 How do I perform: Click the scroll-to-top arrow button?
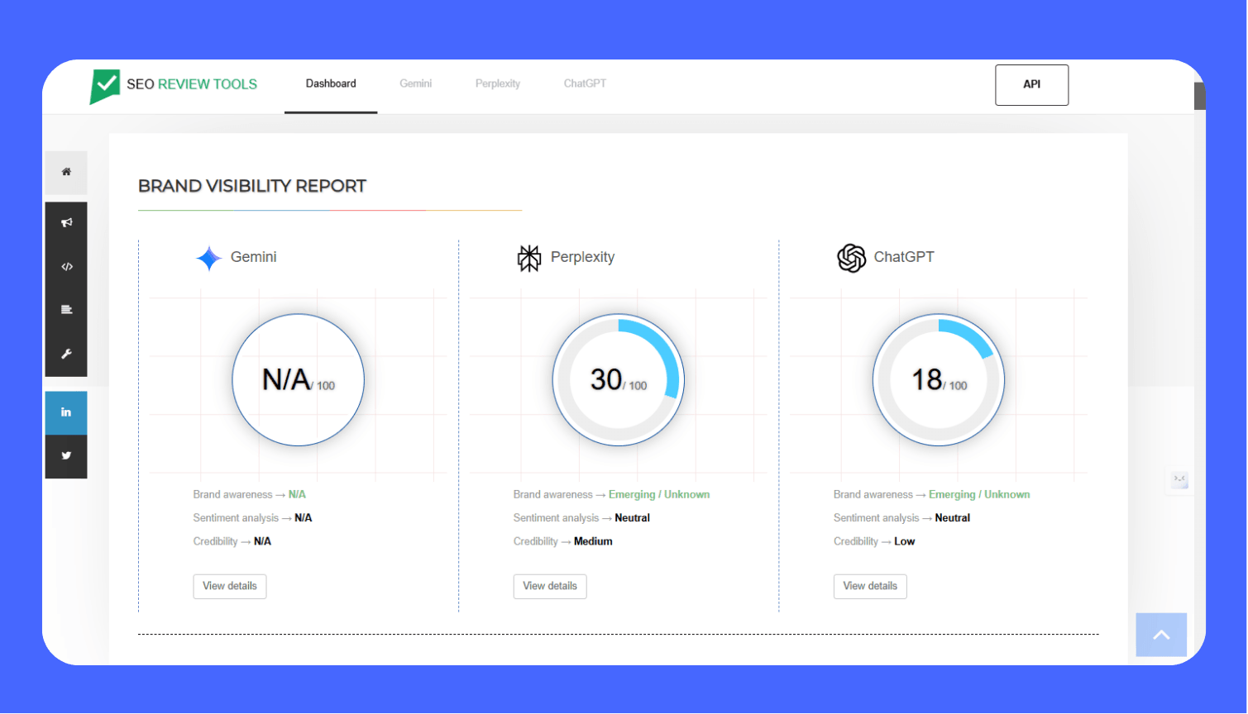(1161, 635)
